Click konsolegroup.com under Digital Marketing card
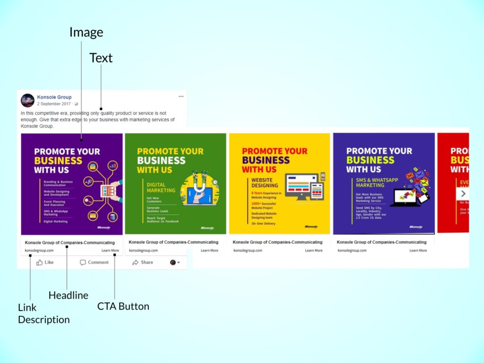 point(144,251)
